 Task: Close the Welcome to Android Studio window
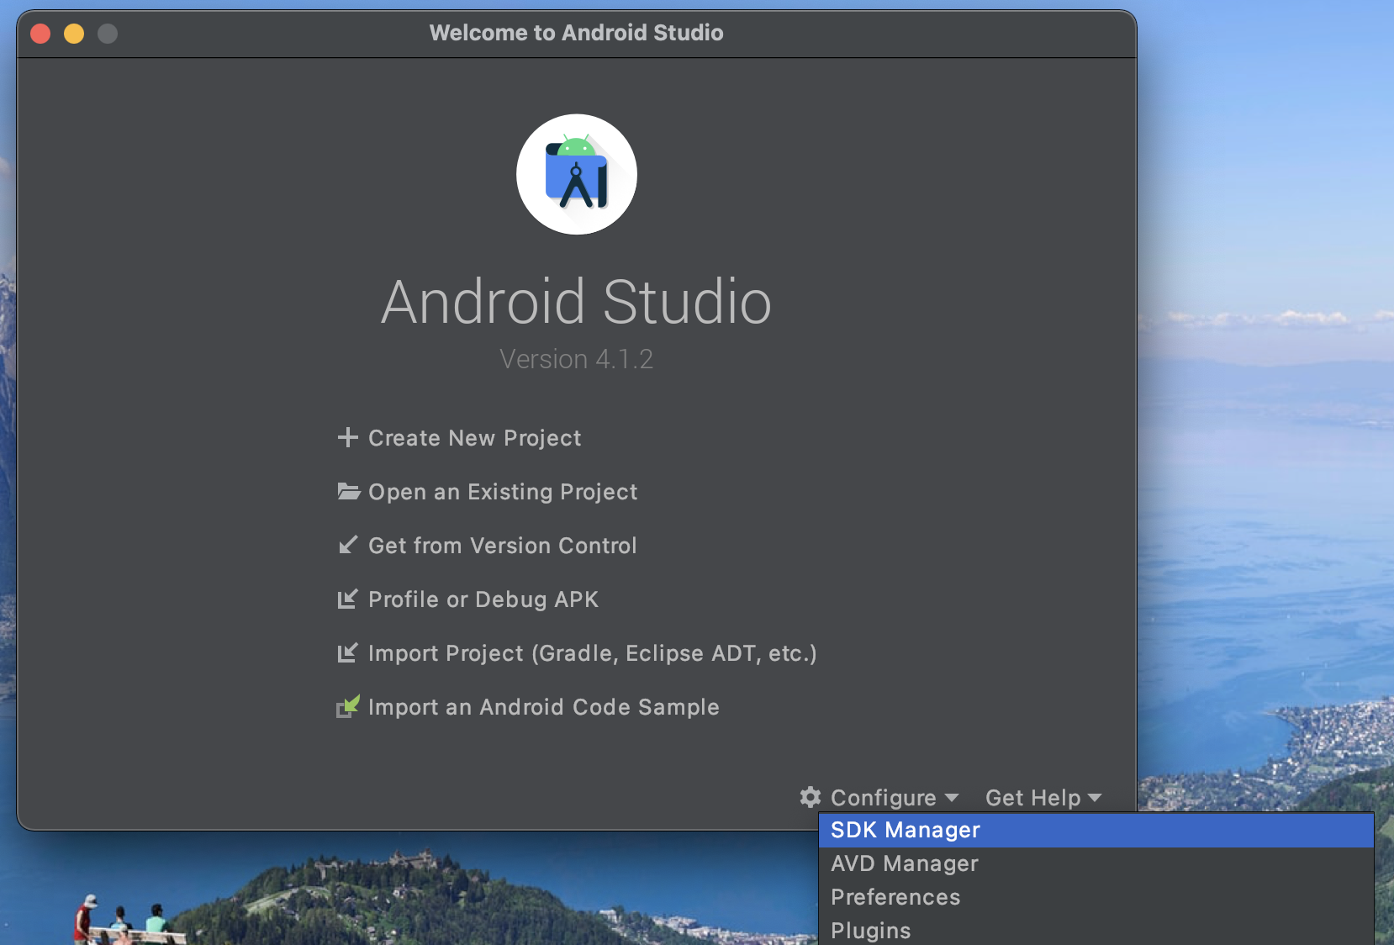[40, 34]
